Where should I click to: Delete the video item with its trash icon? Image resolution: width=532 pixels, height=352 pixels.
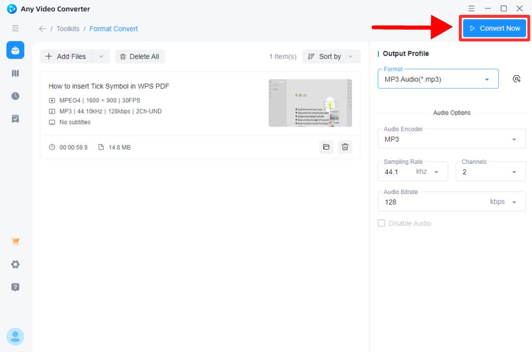point(345,147)
